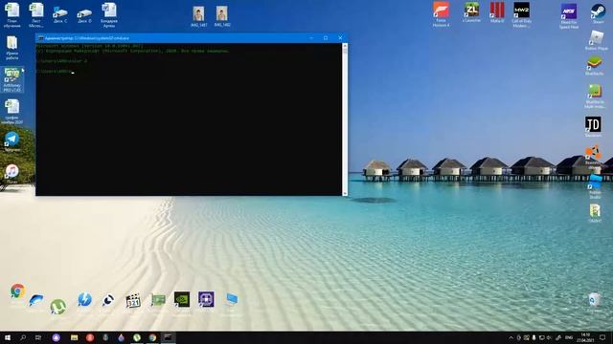Launch the uTorrent desktop shortcut
Screen dimensions: 613x344
[57, 307]
